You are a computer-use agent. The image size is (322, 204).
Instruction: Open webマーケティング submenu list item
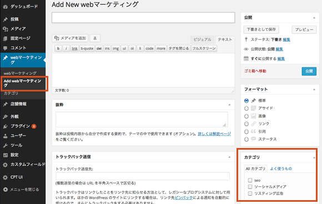(20, 73)
